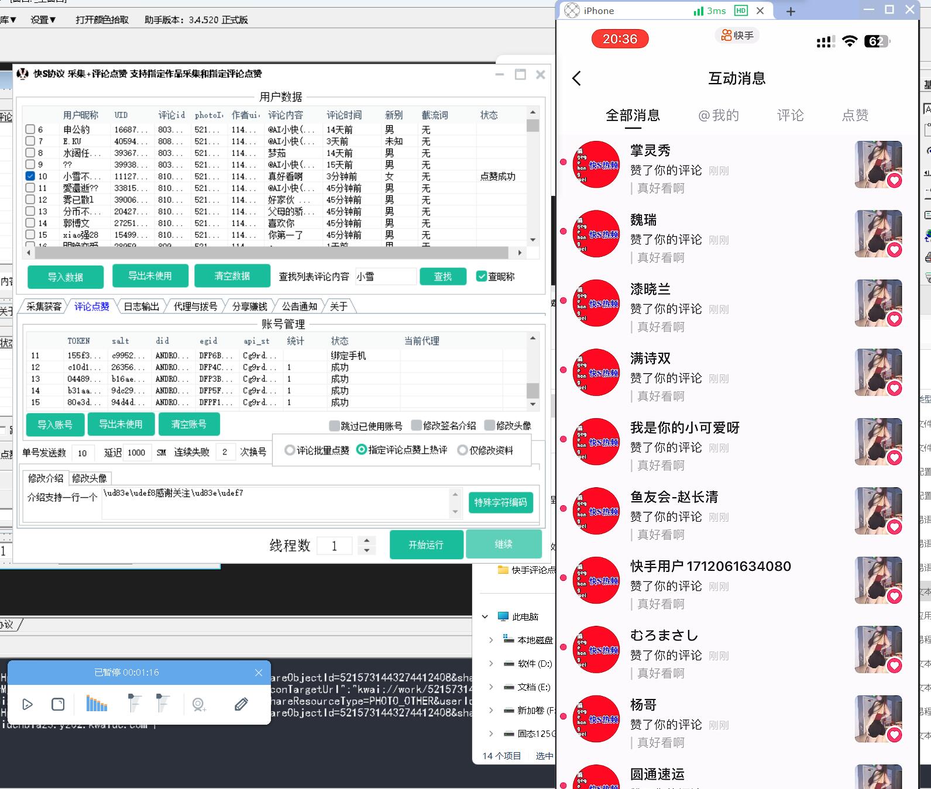Check the row 6 申公豹 checkbox
The image size is (931, 789).
click(30, 129)
